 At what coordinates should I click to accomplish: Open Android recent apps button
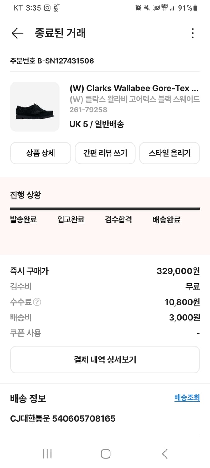click(47, 454)
